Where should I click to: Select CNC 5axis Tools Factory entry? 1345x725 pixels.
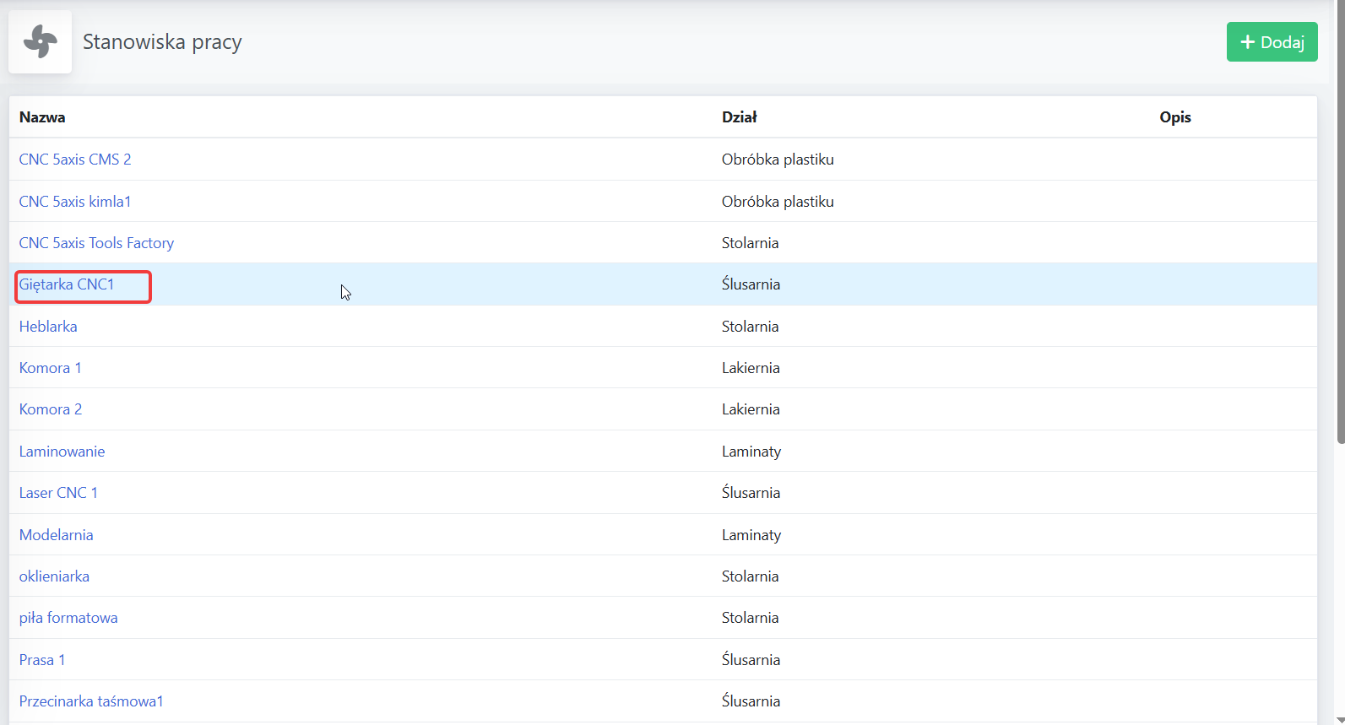coord(96,243)
